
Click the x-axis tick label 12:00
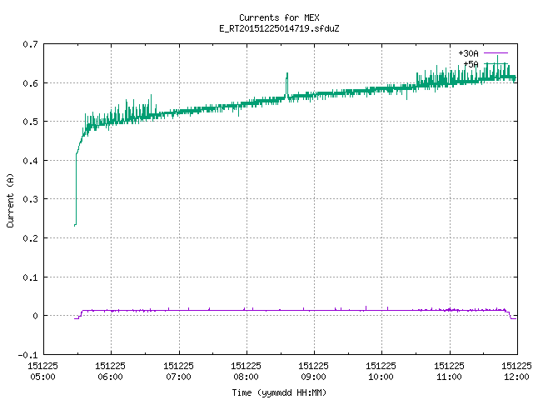516,377
